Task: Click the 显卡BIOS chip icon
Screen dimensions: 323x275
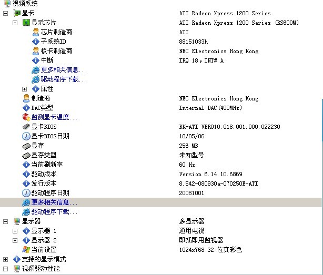Action: [x=26, y=127]
